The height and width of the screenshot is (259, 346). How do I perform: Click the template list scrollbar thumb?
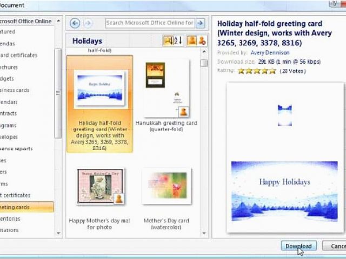pos(204,63)
